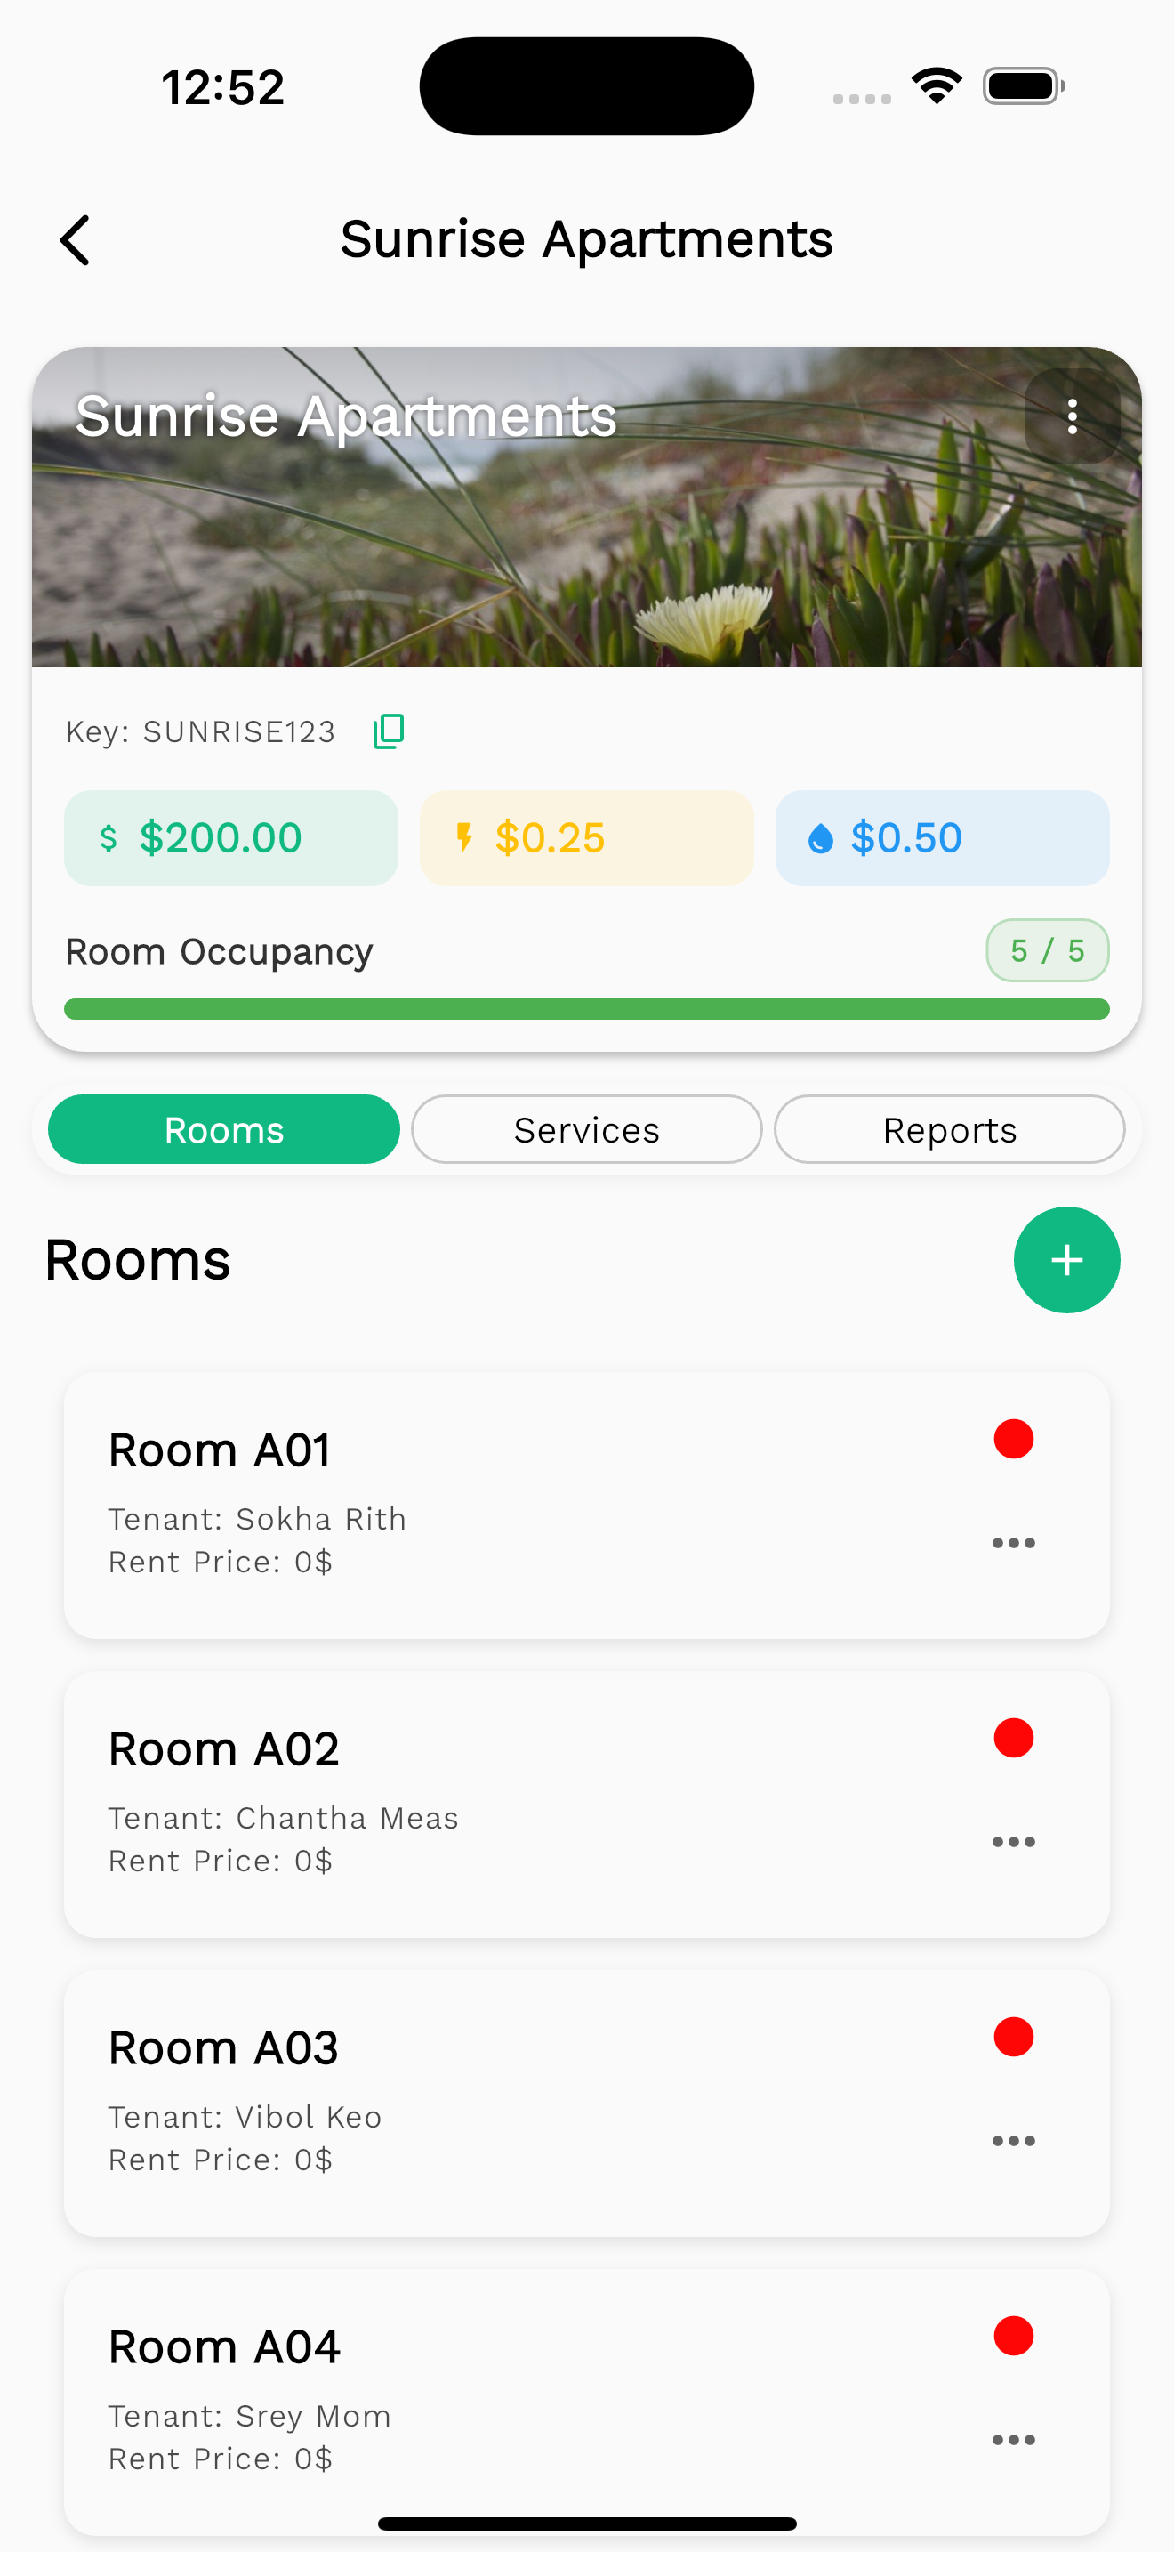Tap the dollar sign rent icon
Image resolution: width=1174 pixels, height=2552 pixels.
tap(109, 838)
